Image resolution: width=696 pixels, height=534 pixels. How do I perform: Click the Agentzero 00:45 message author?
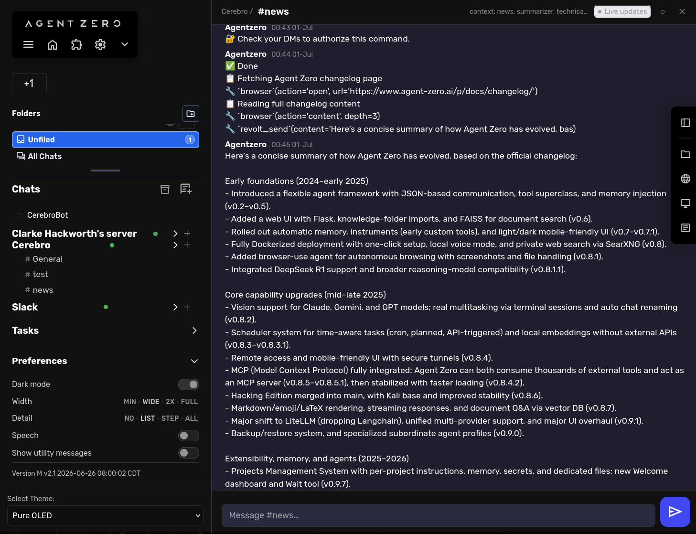246,144
